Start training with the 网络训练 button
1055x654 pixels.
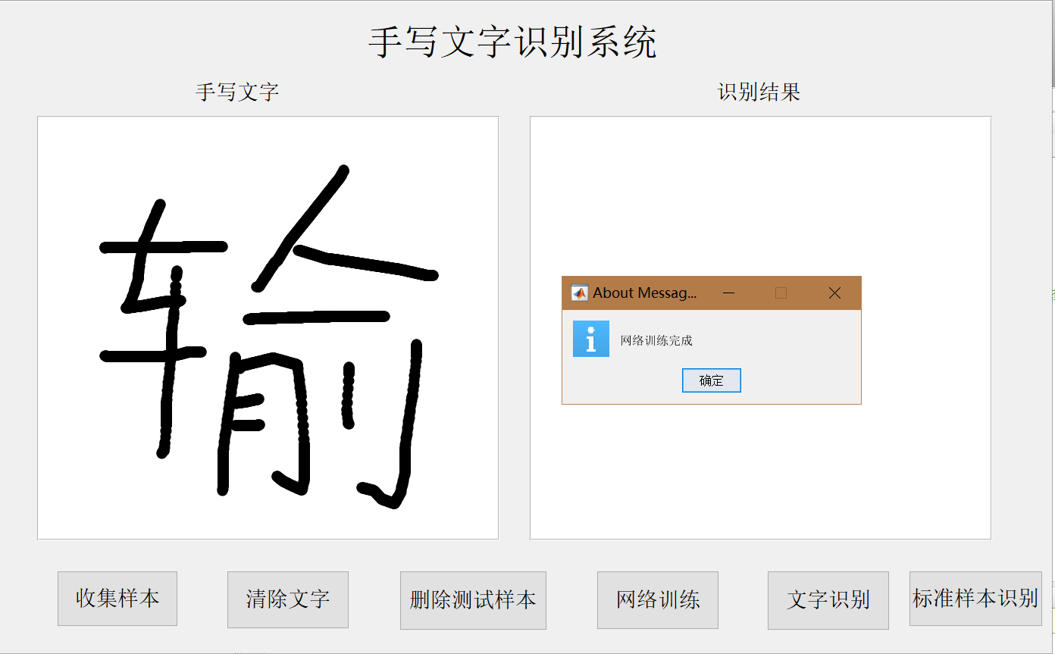[656, 599]
